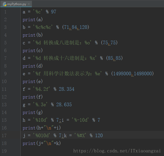The width and height of the screenshot is (164, 156).
Task: Click the format string '%.3e'
Action: 40,104
